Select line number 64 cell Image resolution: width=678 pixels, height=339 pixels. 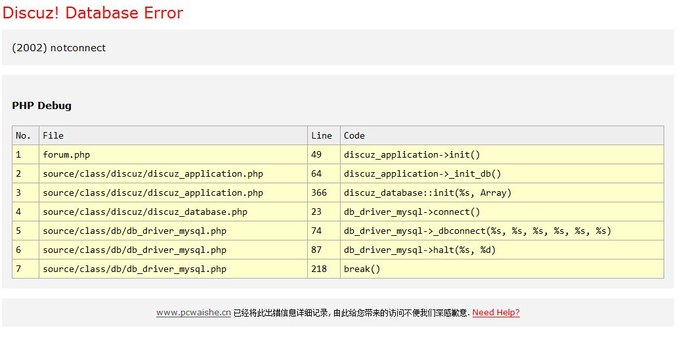(316, 173)
